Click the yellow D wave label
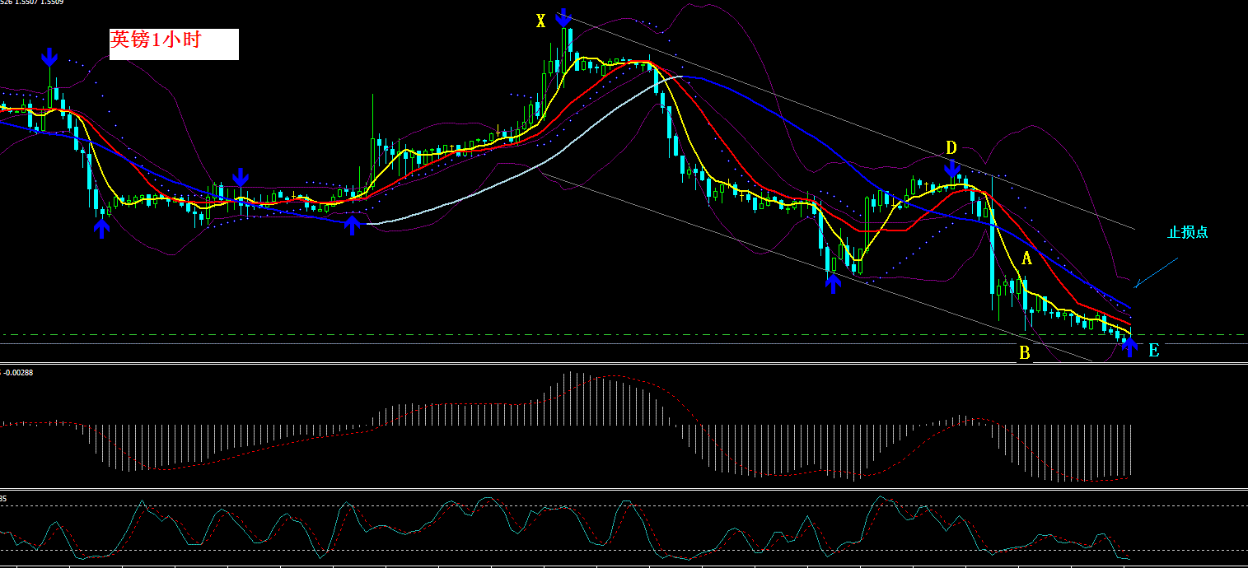This screenshot has width=1248, height=568. coord(951,148)
